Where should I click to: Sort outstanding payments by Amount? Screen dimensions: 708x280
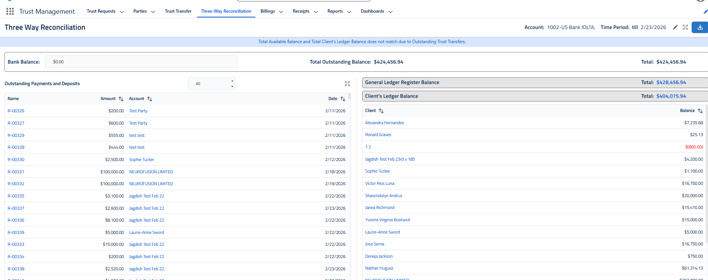(x=121, y=99)
